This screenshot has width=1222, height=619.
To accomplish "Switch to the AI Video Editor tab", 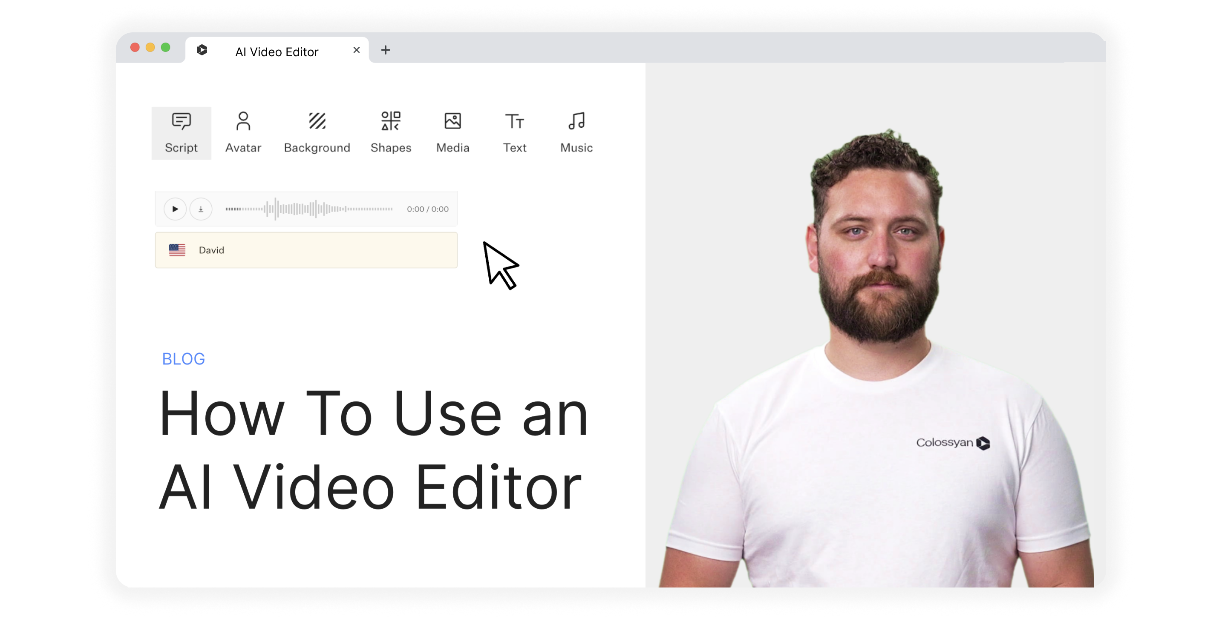I will [x=277, y=52].
